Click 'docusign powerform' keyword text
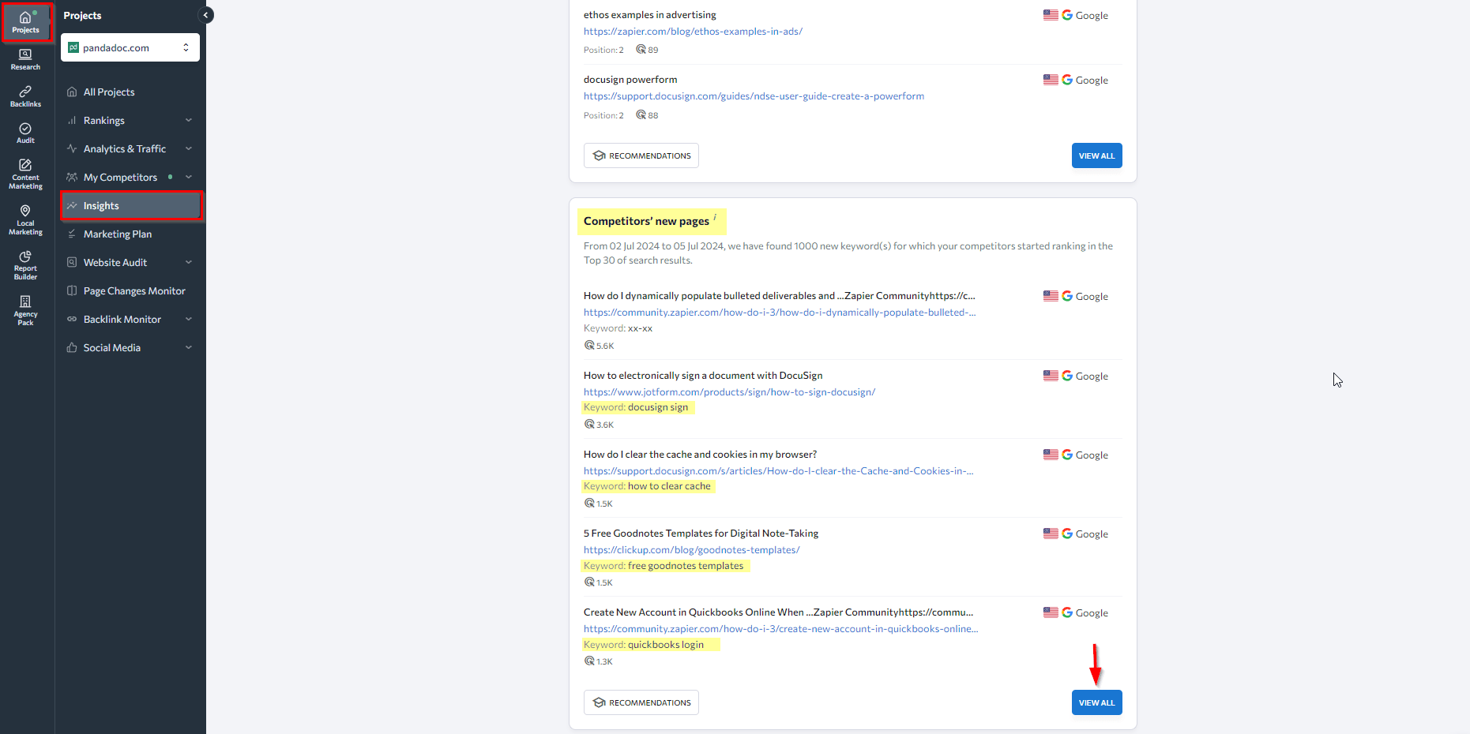This screenshot has width=1470, height=734. coord(630,80)
